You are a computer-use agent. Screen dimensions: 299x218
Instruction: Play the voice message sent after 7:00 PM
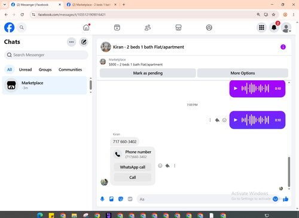click(236, 120)
